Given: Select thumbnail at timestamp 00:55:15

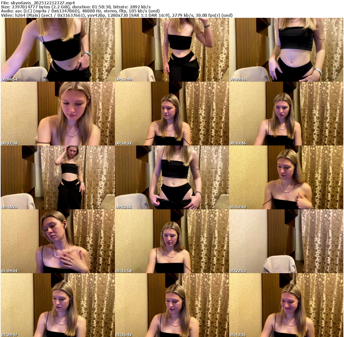Looking at the screenshot, I should click(172, 177).
